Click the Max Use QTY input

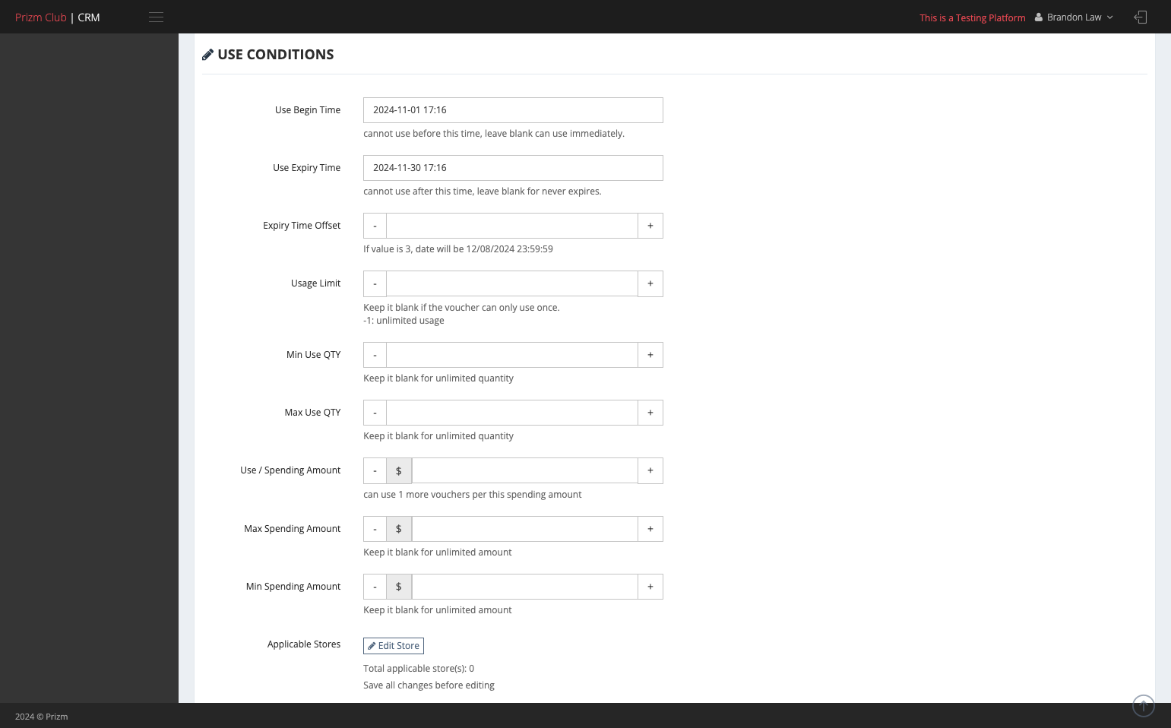coord(512,413)
